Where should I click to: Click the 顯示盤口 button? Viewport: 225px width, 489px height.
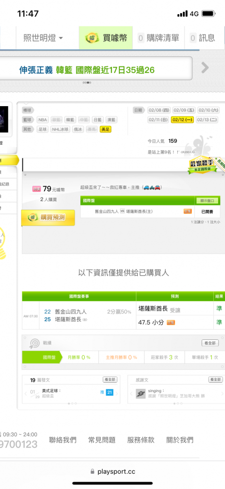pyautogui.click(x=207, y=200)
